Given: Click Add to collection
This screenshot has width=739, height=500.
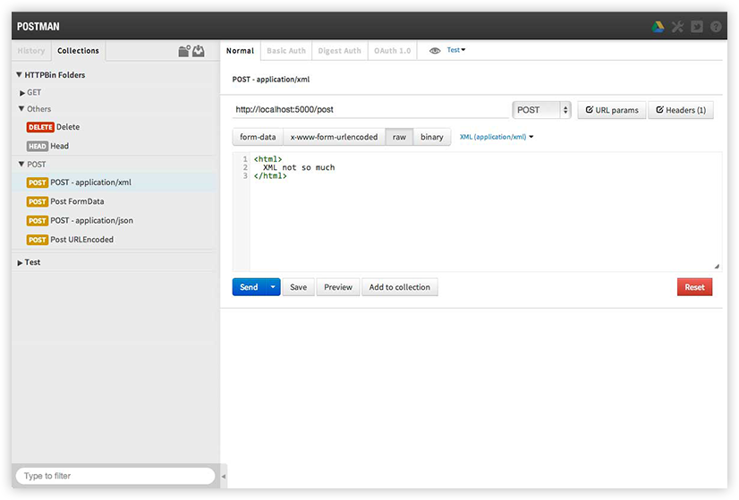Looking at the screenshot, I should tap(400, 287).
